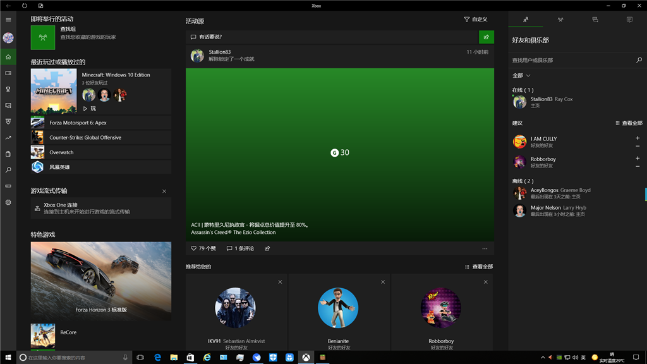Image resolution: width=647 pixels, height=364 pixels.
Task: Open the 1 条评论 comments on the post
Action: coord(240,248)
